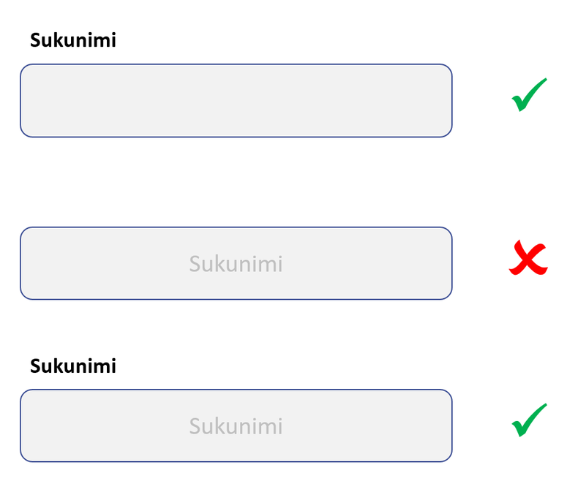This screenshot has height=492, width=578.
Task: Place cursor in the blank input box without placeholder
Action: pos(236,101)
